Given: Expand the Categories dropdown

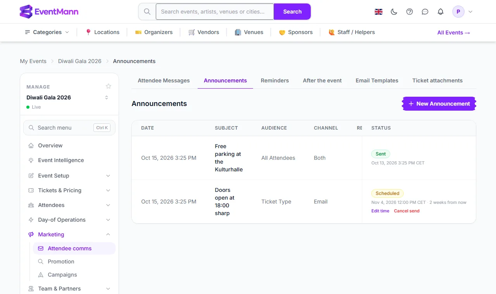Looking at the screenshot, I should click(47, 32).
